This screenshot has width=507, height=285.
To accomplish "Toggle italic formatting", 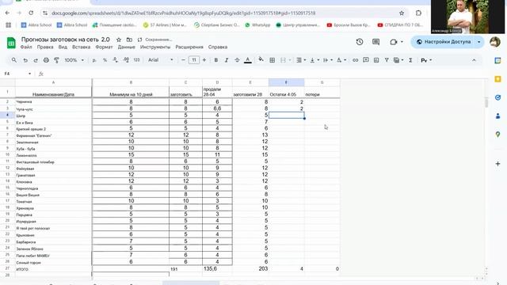I will 227,60.
